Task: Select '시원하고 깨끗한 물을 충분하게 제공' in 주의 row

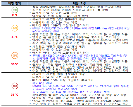Action: pyautogui.click(x=58, y=19)
